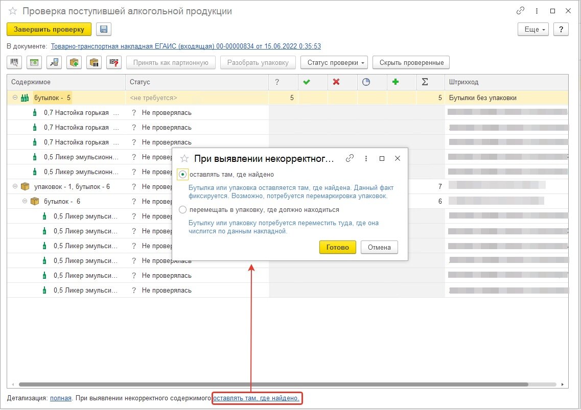Image resolution: width=581 pixels, height=410 pixels.
Task: Click the favorite star beside main window title
Action: coord(13,11)
